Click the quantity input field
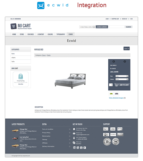The image size is (143, 161). pyautogui.click(x=111, y=85)
